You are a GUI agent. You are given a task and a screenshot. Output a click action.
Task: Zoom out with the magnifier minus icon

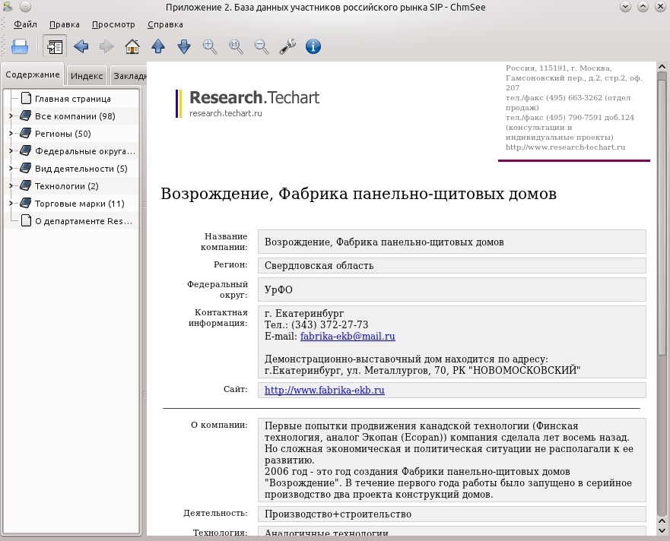click(262, 46)
